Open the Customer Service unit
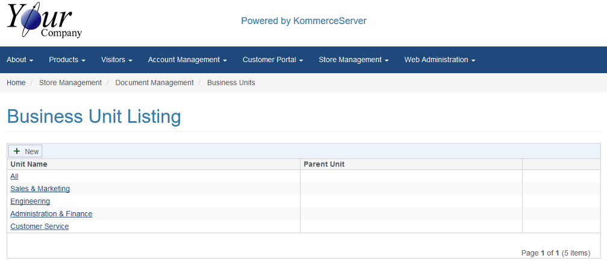 [40, 227]
